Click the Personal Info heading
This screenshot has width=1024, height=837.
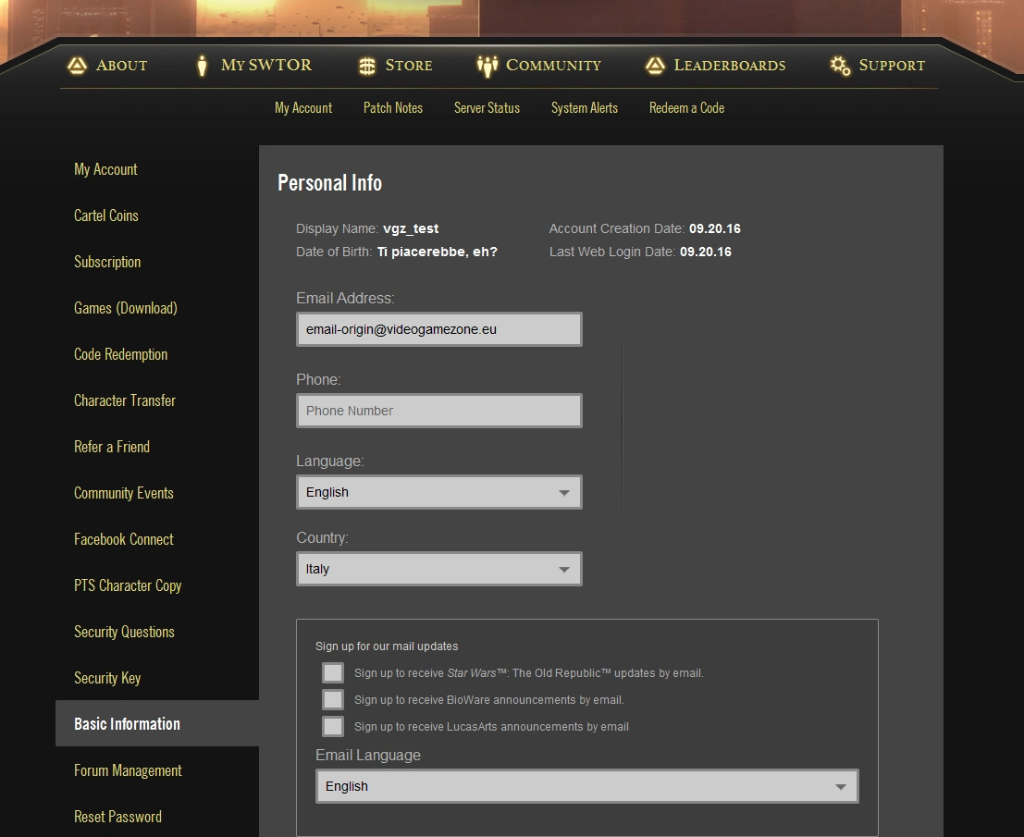(330, 183)
